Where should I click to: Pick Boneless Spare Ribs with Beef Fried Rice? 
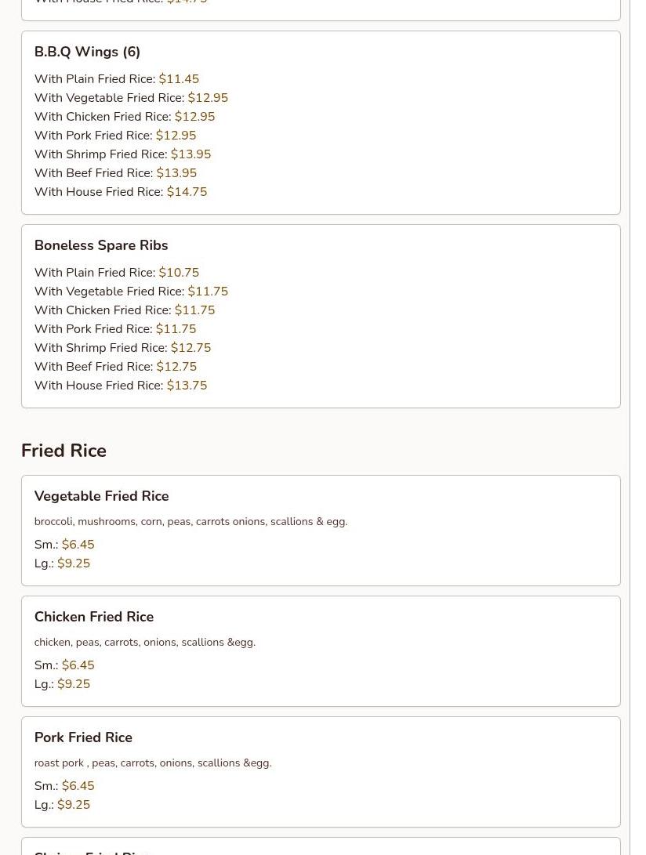[x=115, y=367]
